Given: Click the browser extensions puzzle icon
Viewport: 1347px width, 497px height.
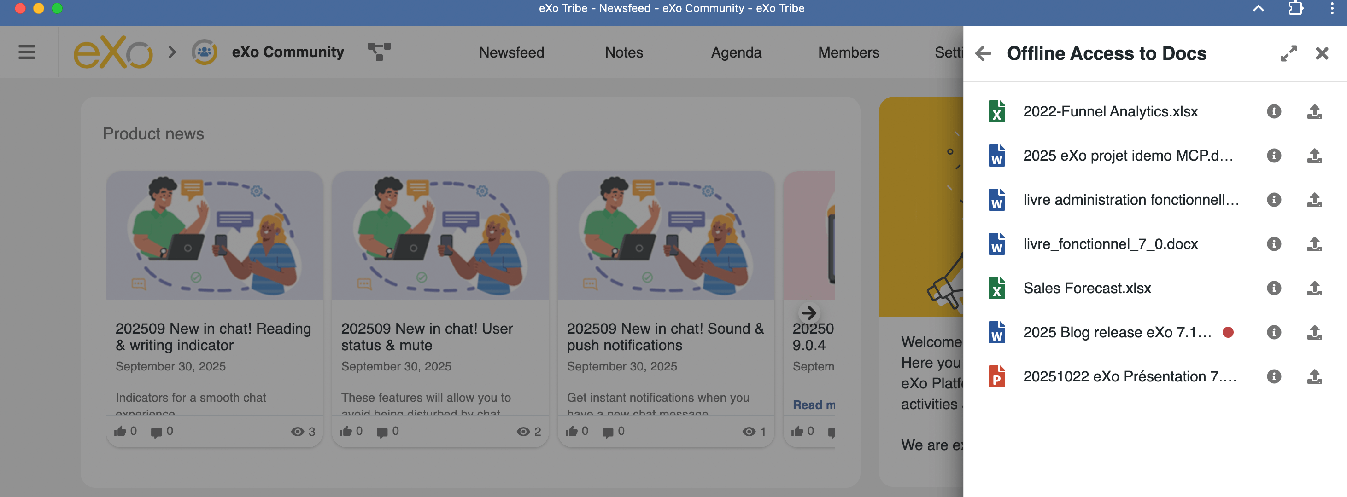Looking at the screenshot, I should [1295, 8].
